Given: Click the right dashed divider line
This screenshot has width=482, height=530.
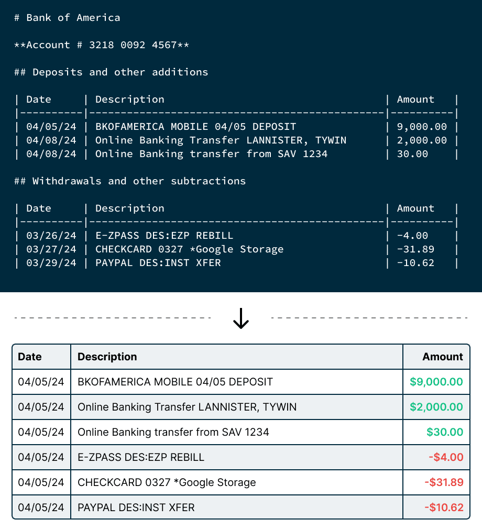Looking at the screenshot, I should pos(369,316).
